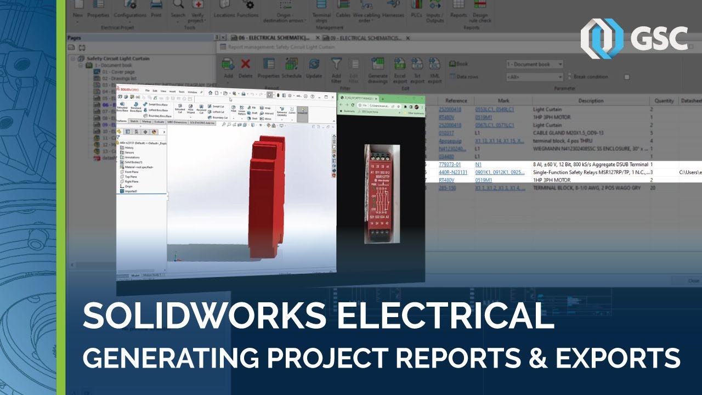Collapse the Safety Circuit Light Curtain node

72,58
